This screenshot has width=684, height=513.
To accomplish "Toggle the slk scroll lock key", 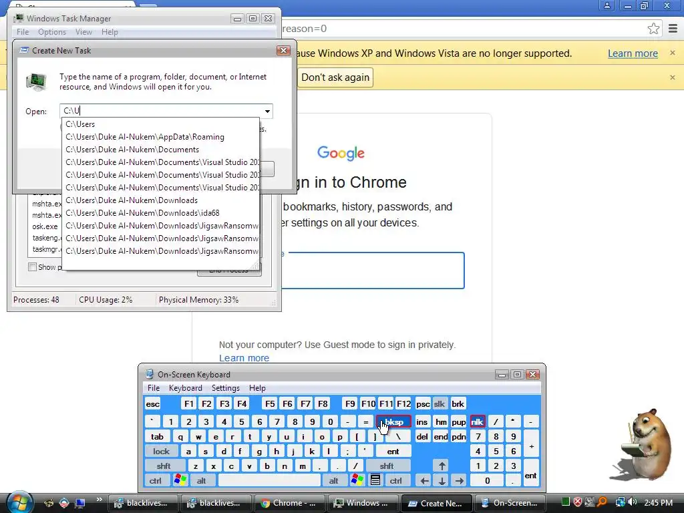I will point(440,404).
